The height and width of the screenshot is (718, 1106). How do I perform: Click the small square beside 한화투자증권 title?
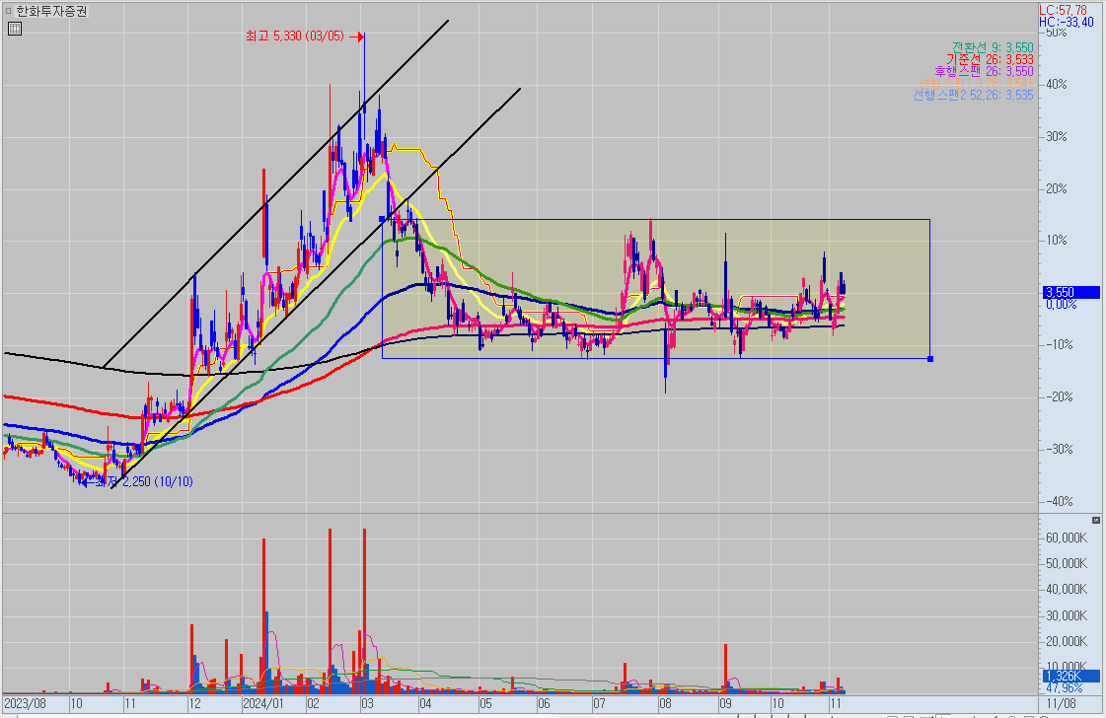8,11
